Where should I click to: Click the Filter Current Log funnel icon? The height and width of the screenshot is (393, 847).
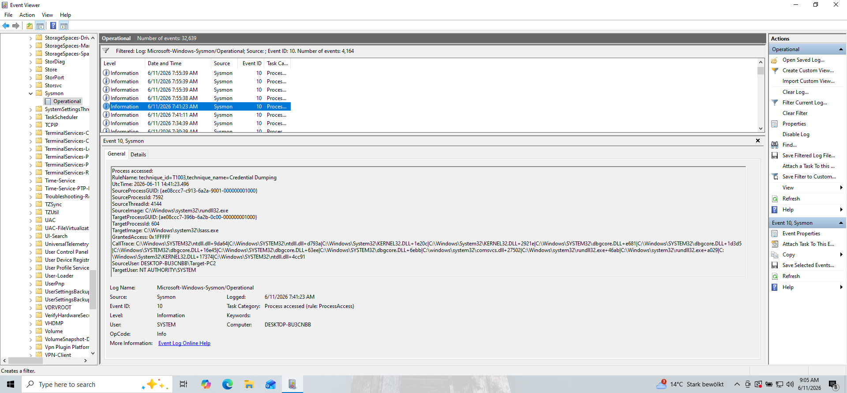[775, 103]
